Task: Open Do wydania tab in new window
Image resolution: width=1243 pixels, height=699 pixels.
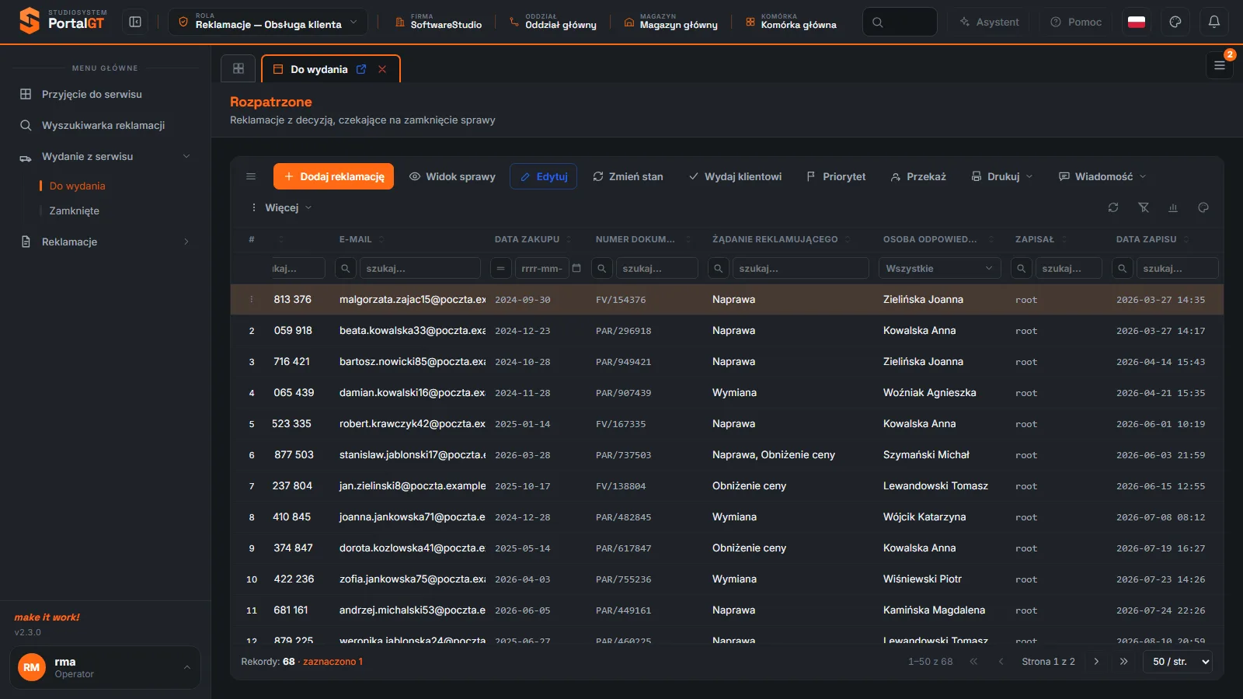Action: pos(361,69)
